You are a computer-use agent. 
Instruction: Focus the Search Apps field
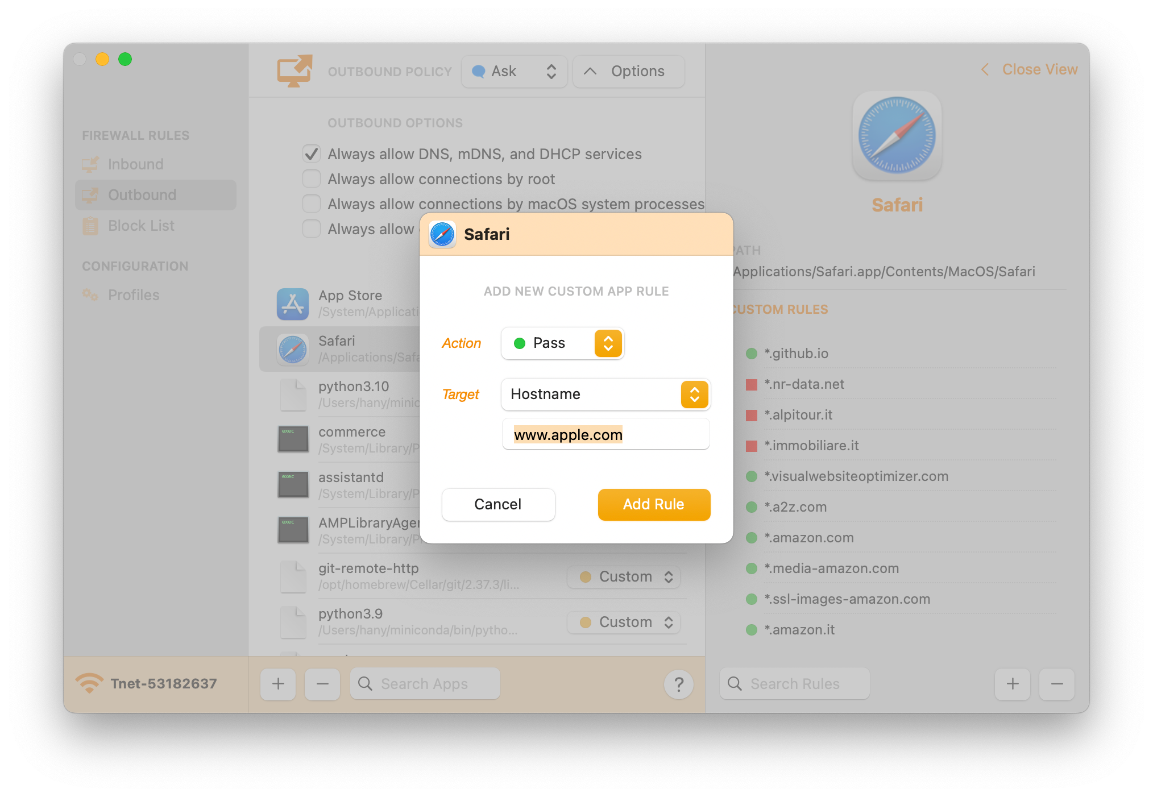pyautogui.click(x=425, y=683)
